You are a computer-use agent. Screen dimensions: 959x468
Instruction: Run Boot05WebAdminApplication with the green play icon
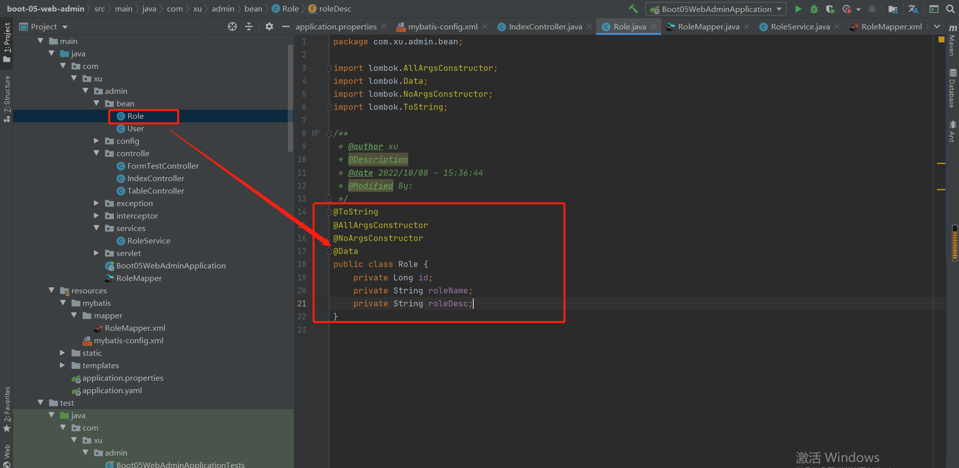pos(798,9)
